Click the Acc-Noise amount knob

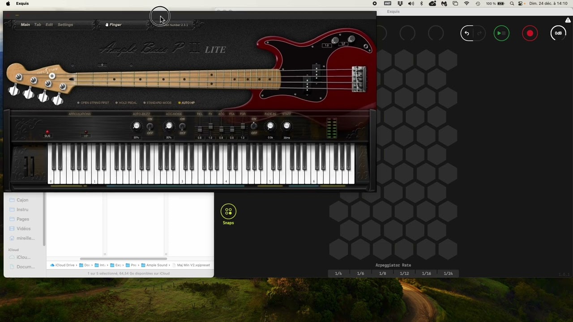point(169,126)
